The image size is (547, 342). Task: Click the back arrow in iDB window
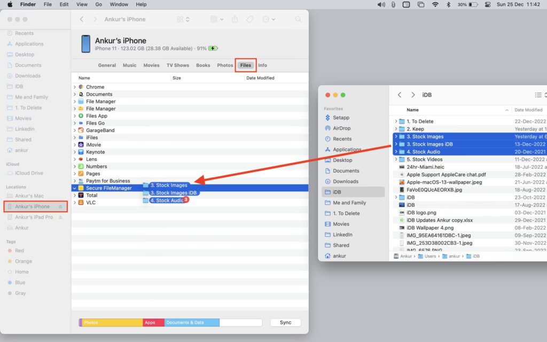tap(400, 95)
